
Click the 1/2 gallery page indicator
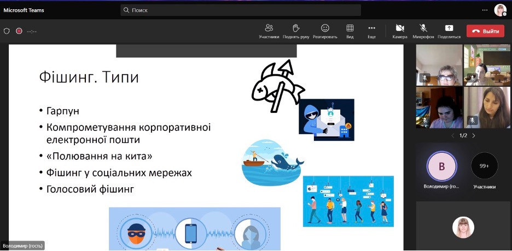pyautogui.click(x=463, y=136)
